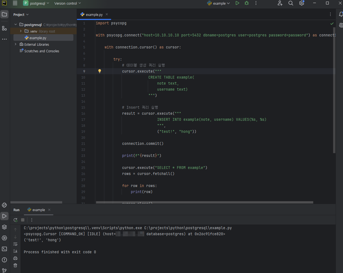Click the editor vertical scrollbar
This screenshot has width=343, height=273.
click(334, 90)
